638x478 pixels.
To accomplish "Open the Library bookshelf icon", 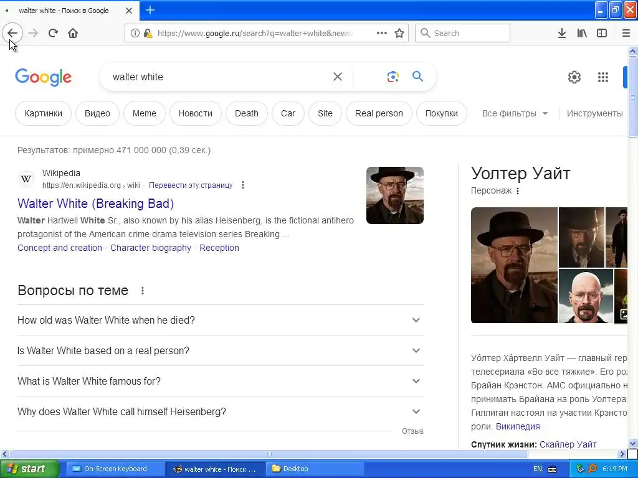I will (582, 33).
